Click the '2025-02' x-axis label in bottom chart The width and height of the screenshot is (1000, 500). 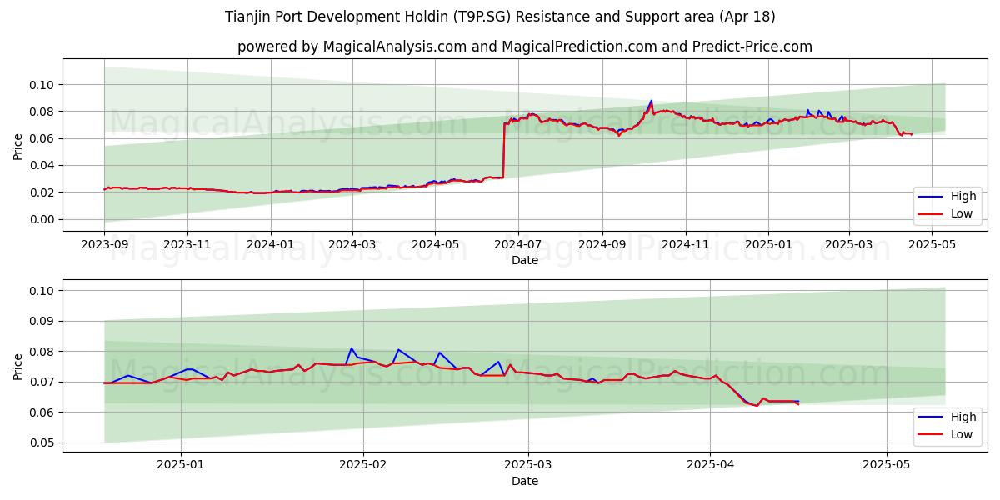point(364,467)
